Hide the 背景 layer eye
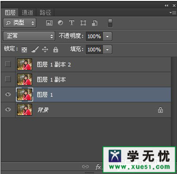177x174 pixels. 8,109
